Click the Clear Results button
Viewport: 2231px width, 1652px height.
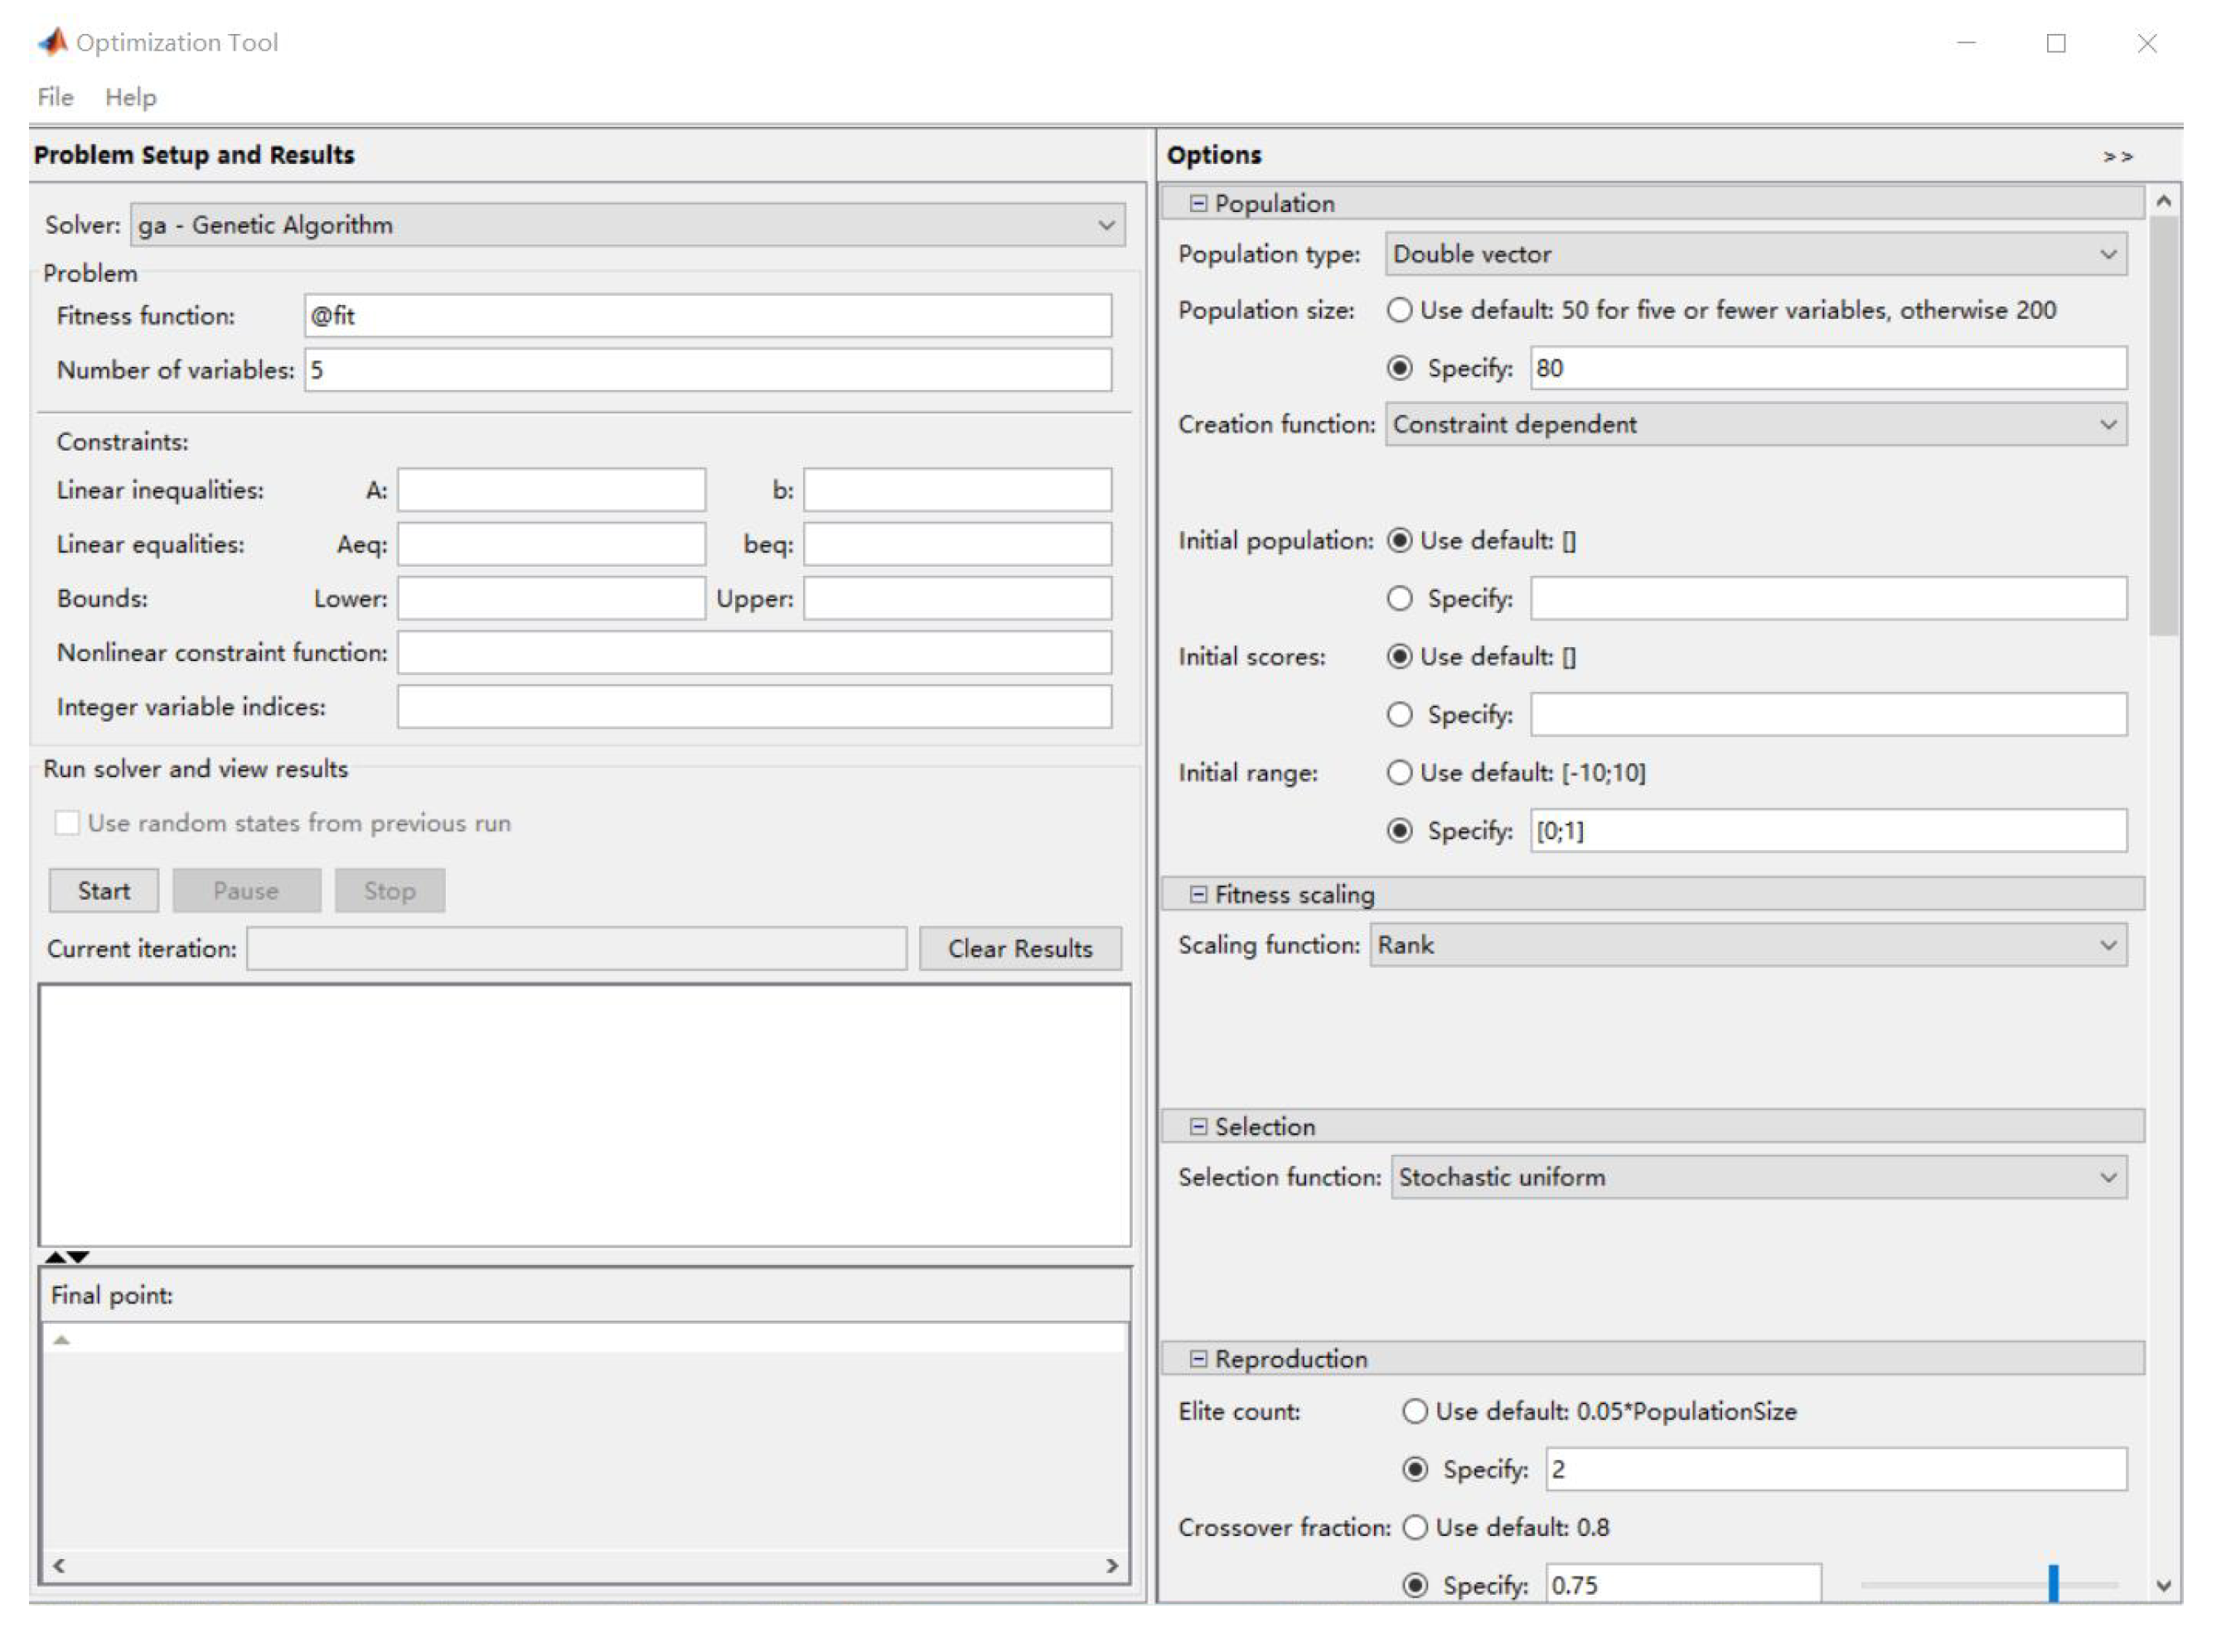click(1019, 949)
